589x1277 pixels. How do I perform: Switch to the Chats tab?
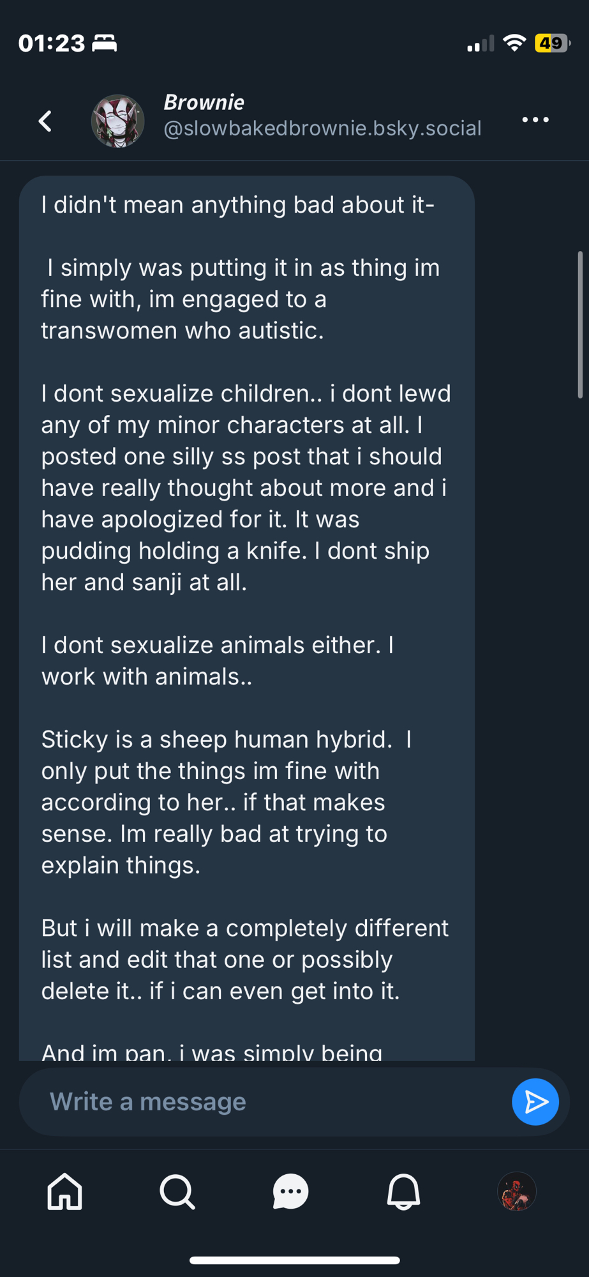point(290,1191)
